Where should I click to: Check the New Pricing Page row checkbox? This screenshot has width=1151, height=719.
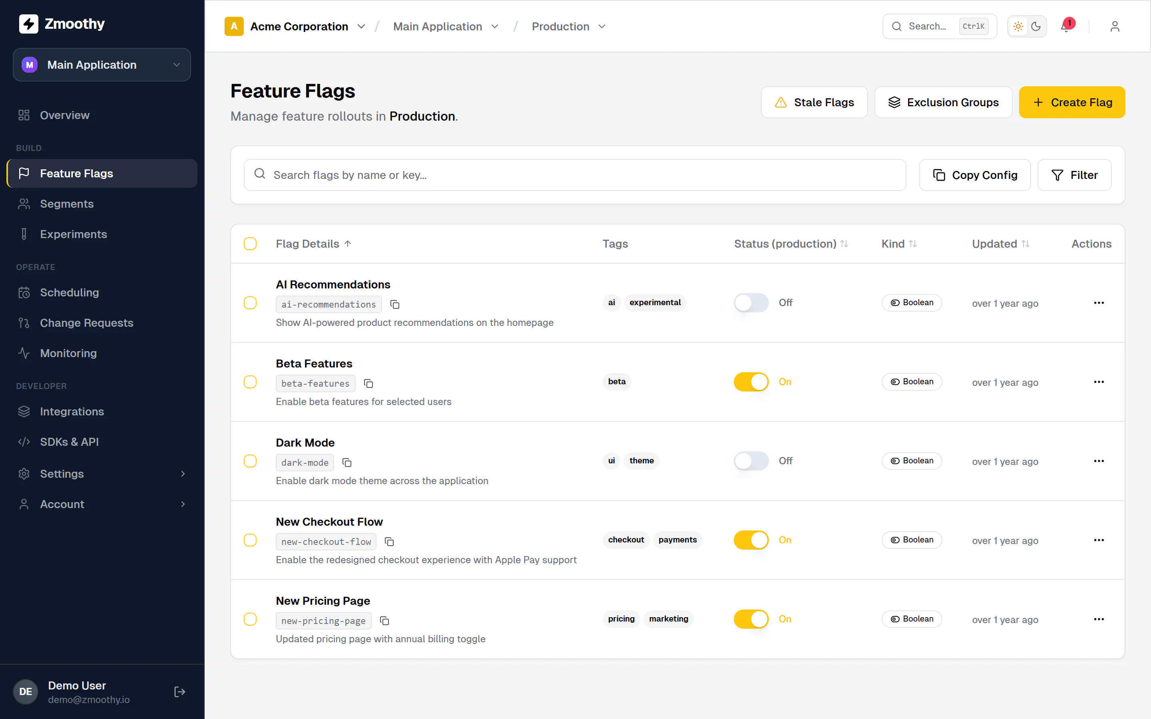250,619
